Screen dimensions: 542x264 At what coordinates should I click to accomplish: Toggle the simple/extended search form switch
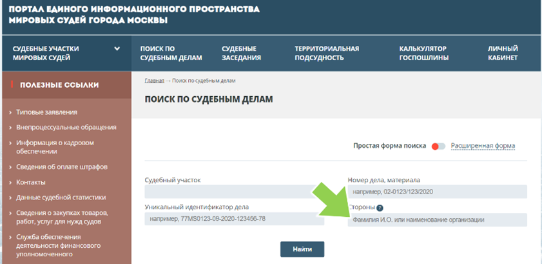[438, 146]
